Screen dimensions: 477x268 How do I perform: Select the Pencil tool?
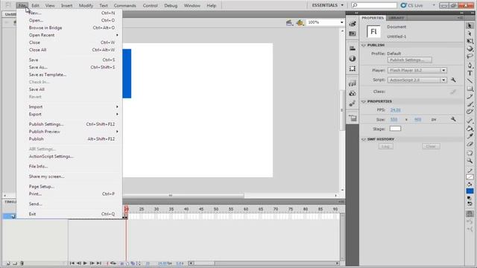[470, 97]
